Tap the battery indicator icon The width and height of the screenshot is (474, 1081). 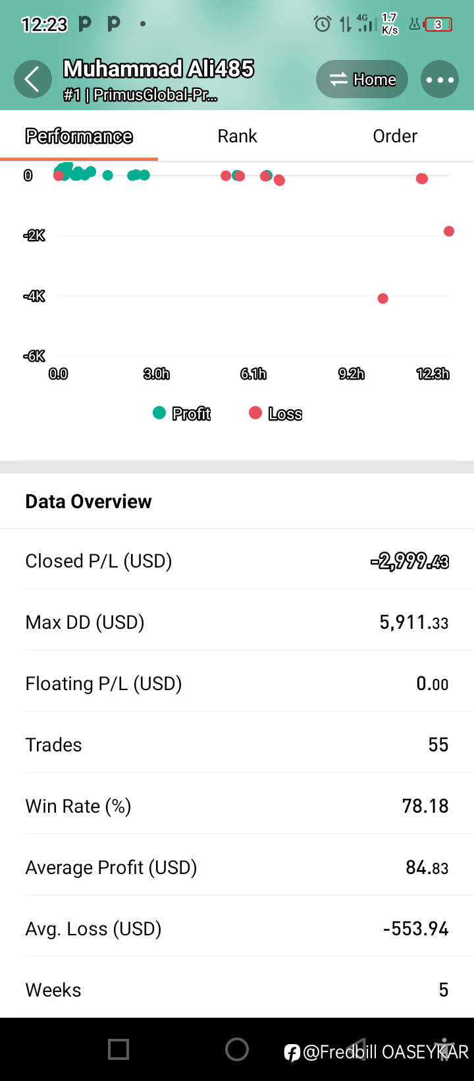pyautogui.click(x=438, y=25)
